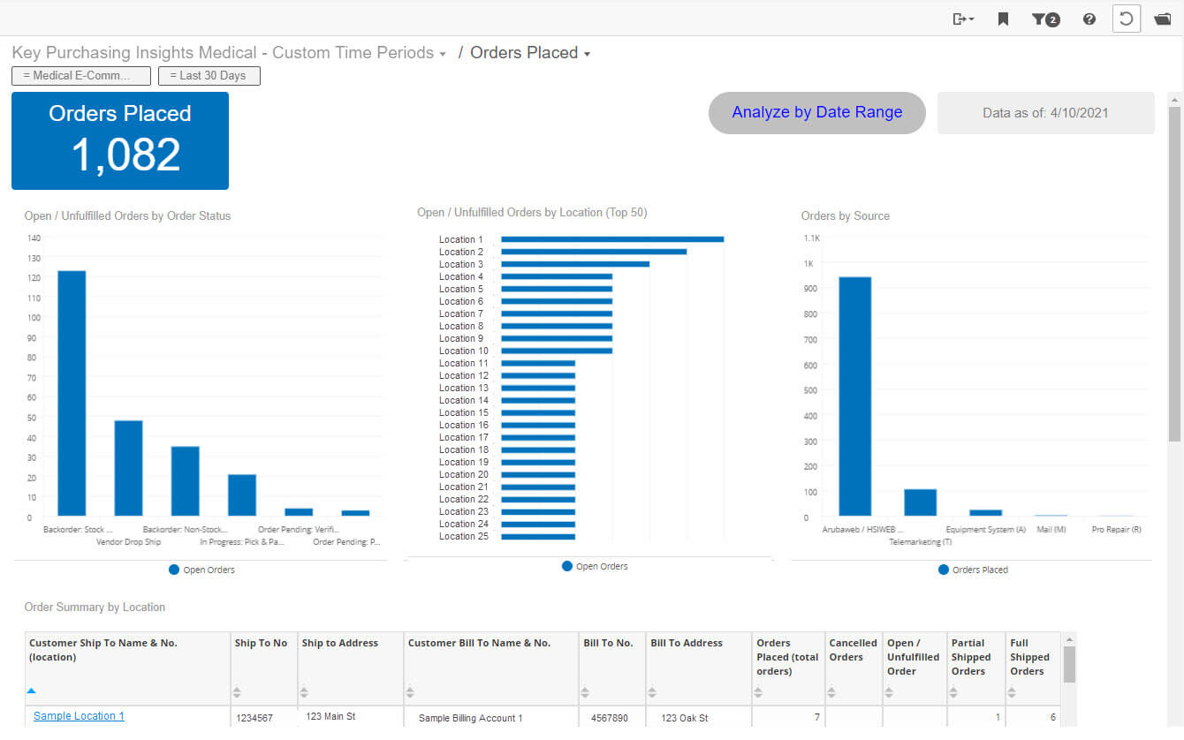Open the Sample Location 1 link
This screenshot has width=1184, height=740.
point(79,716)
